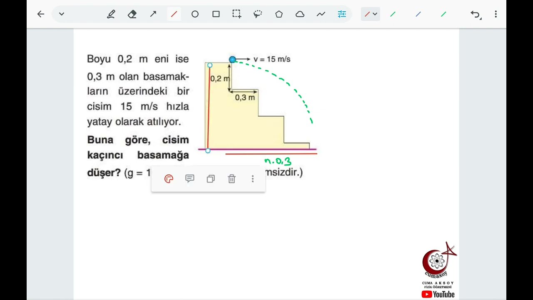Click the YouTube logo

[438, 294]
